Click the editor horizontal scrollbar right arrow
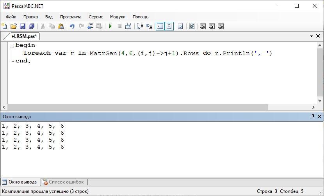This screenshot has height=196, width=324. coord(313,107)
